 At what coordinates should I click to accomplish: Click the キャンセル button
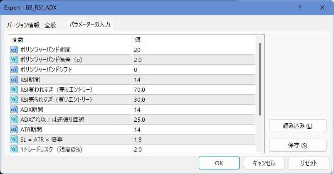(x=264, y=163)
